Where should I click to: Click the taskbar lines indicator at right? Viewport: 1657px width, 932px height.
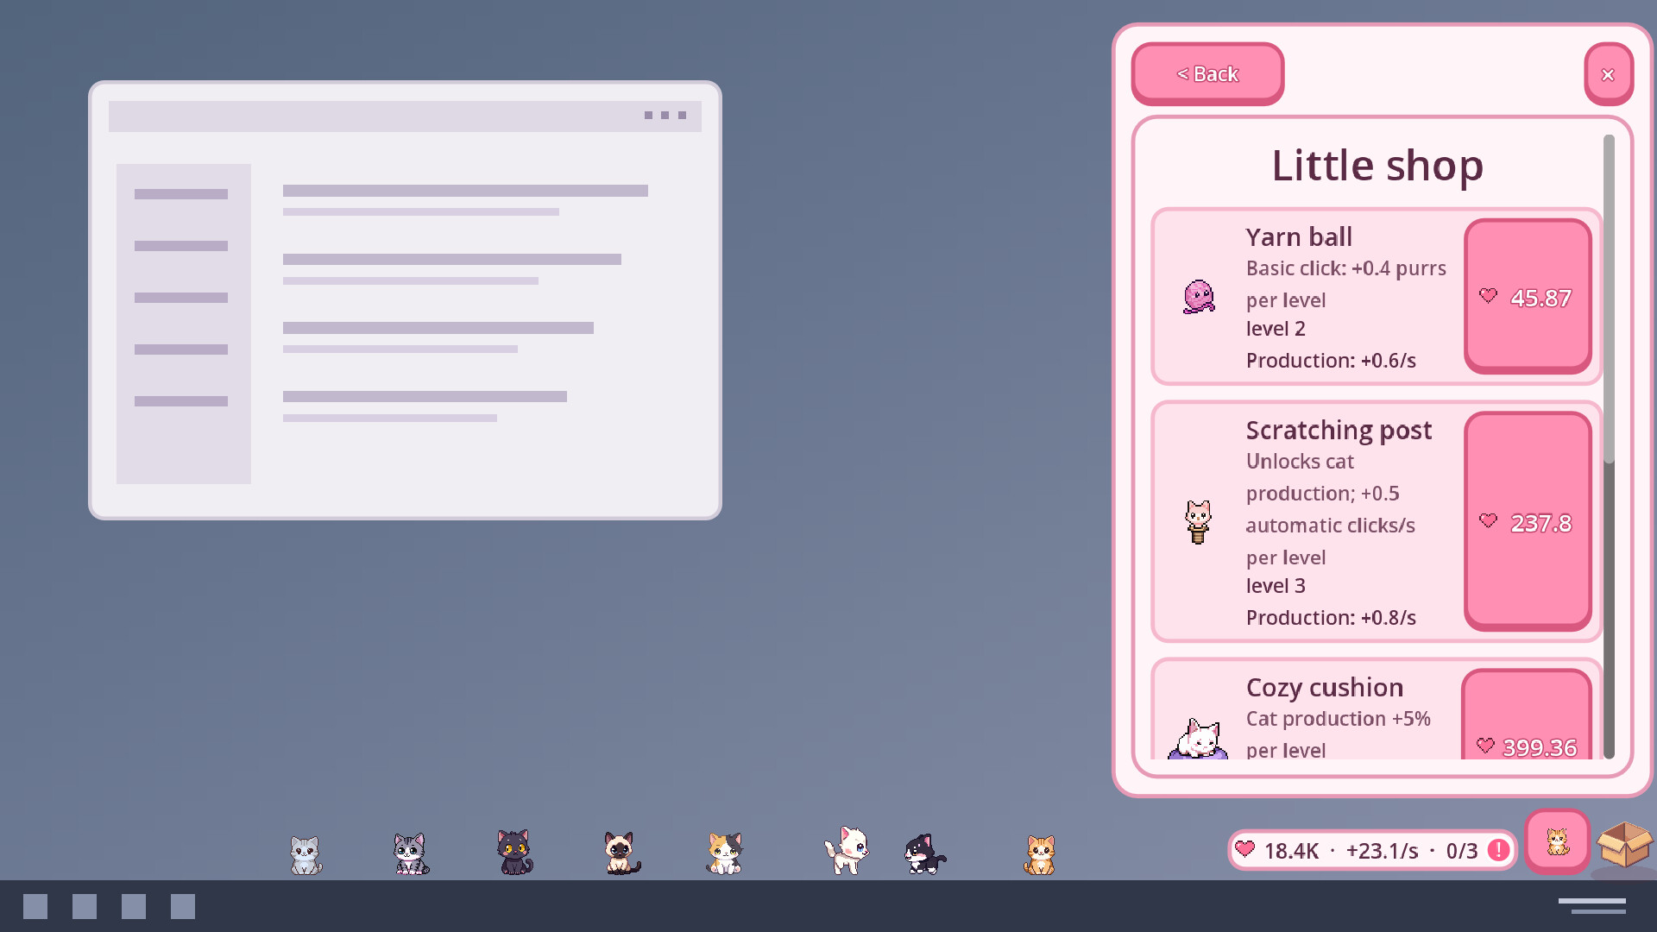pos(1592,905)
